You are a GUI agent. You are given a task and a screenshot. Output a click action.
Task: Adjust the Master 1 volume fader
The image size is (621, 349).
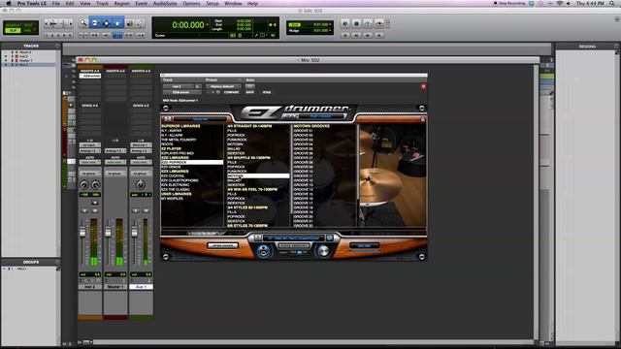coord(108,233)
